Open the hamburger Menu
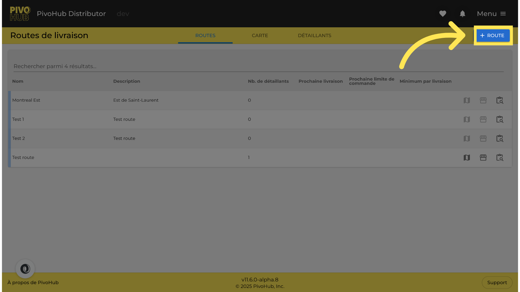This screenshot has height=292, width=520. (x=491, y=14)
